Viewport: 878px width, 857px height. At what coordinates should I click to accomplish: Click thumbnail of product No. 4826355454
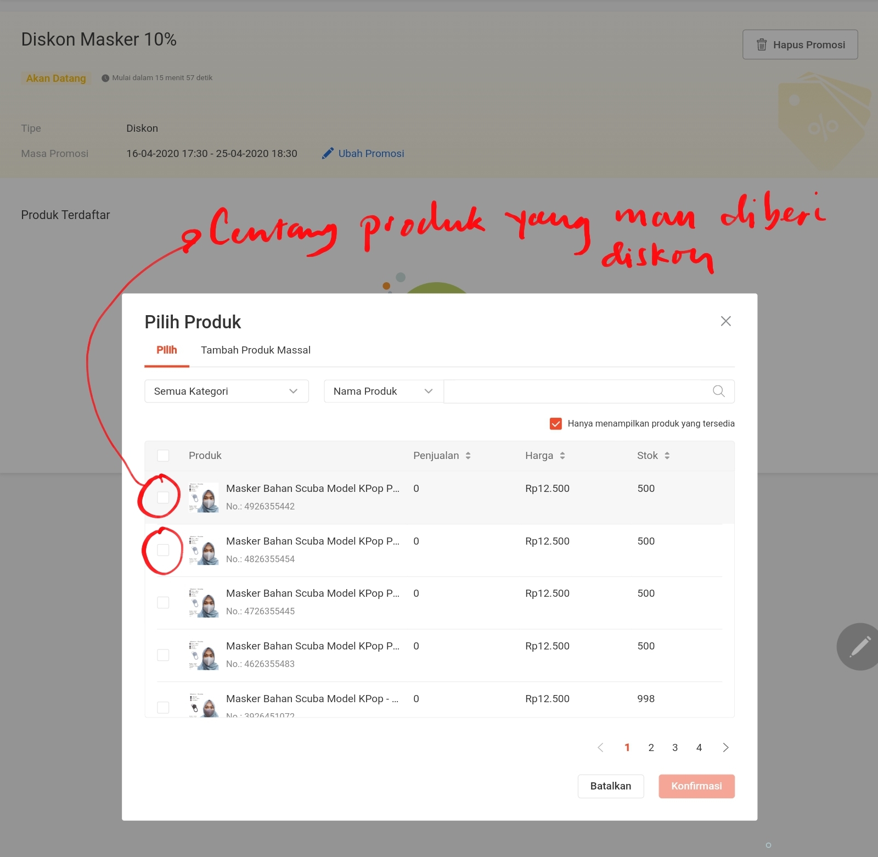pos(204,550)
